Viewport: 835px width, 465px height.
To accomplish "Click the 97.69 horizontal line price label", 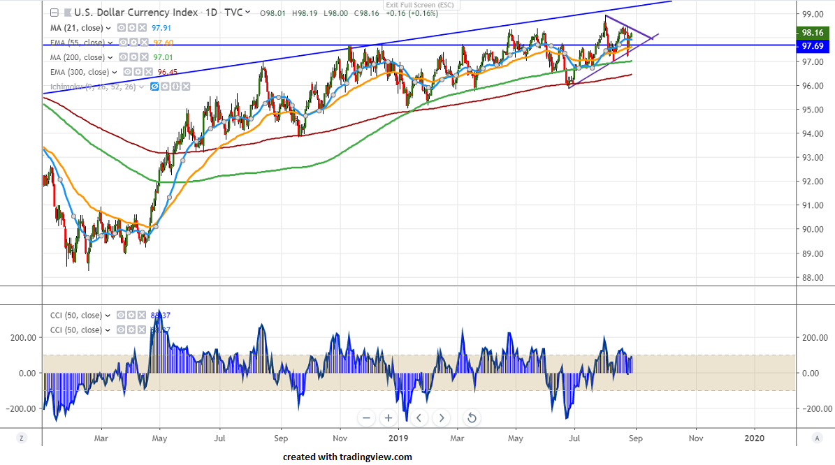I will coord(811,45).
